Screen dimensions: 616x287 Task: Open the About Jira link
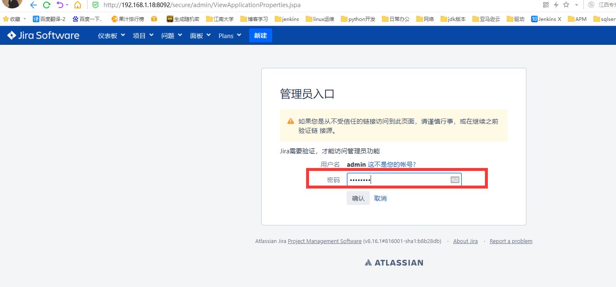[x=465, y=241]
